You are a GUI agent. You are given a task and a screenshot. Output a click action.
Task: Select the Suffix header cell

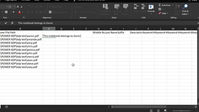[123, 32]
